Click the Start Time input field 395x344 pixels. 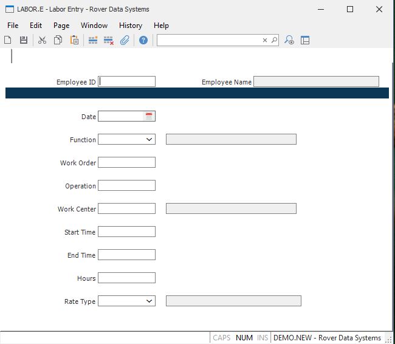(x=126, y=232)
